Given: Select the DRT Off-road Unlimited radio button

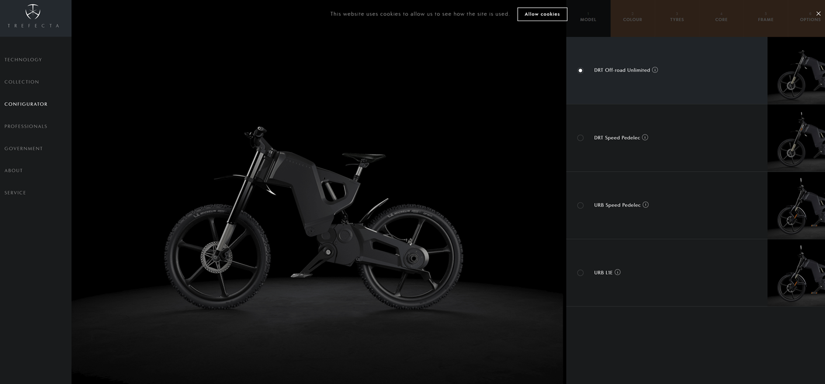Looking at the screenshot, I should tap(580, 71).
